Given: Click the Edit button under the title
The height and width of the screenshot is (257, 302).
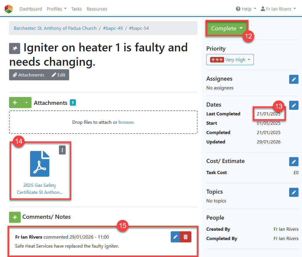Looking at the screenshot, I should (x=59, y=75).
